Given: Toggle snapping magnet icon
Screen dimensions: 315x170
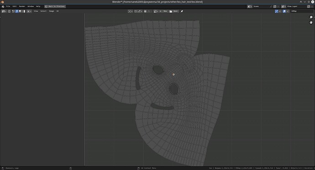Looking at the screenshot, I should point(136,11).
